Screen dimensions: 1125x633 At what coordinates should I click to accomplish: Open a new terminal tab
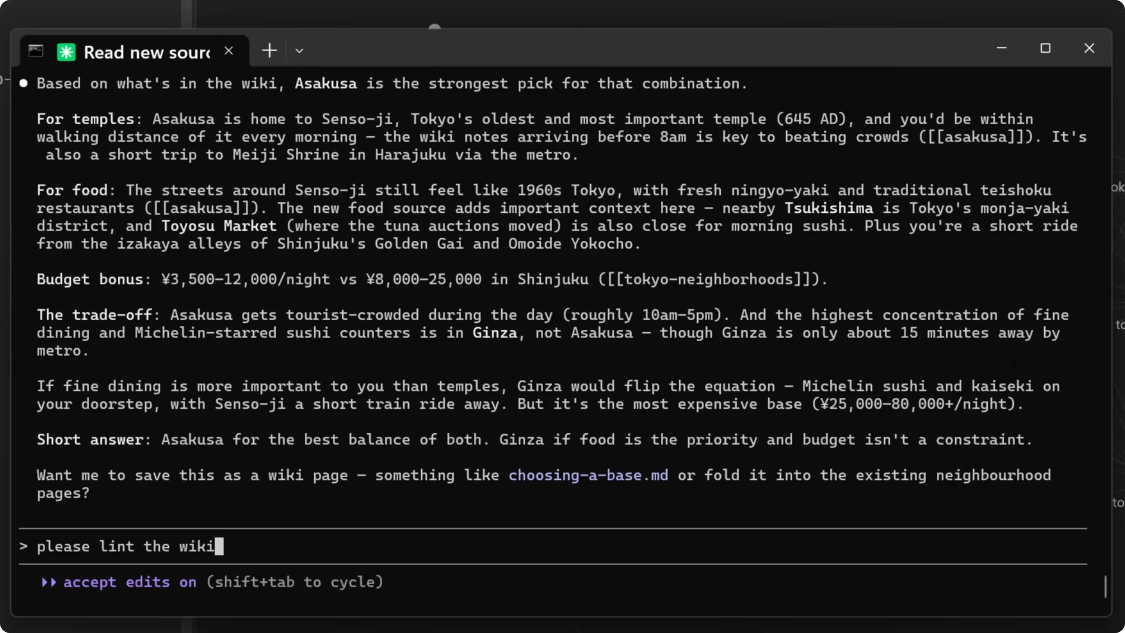pyautogui.click(x=270, y=50)
